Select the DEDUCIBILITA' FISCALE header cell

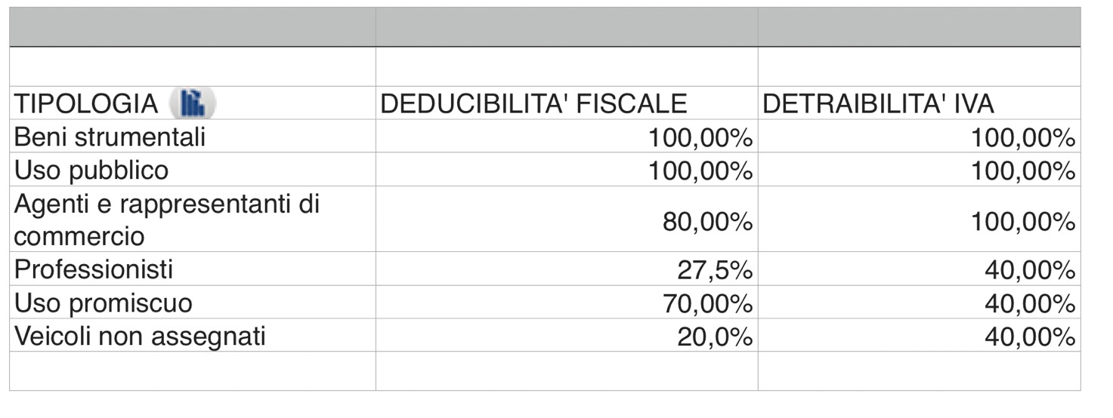point(567,103)
